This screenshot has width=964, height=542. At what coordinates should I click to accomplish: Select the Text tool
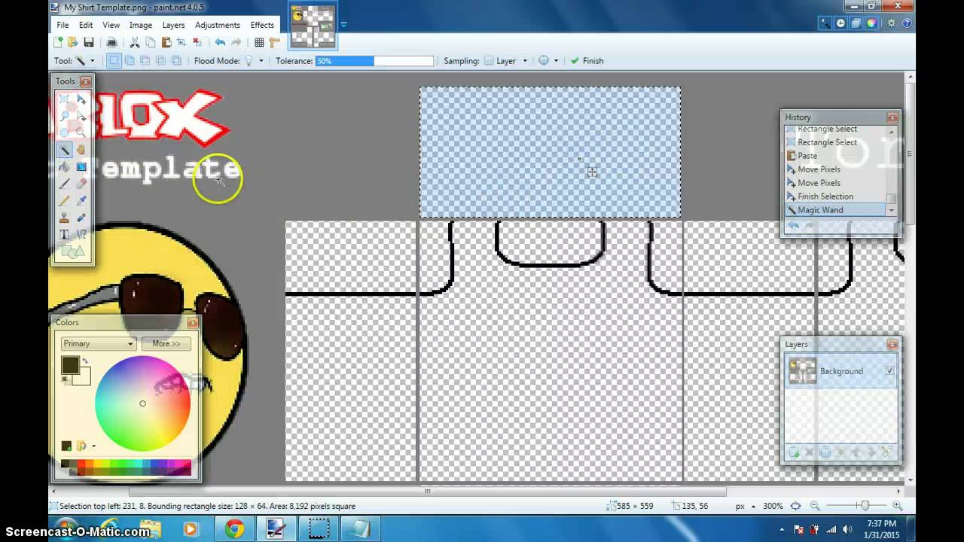click(65, 234)
